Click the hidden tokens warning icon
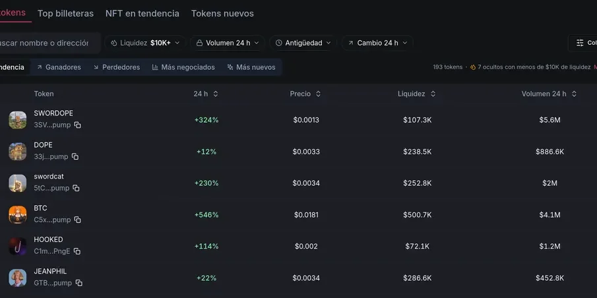Viewport: 597px width, 298px height. pyautogui.click(x=473, y=67)
